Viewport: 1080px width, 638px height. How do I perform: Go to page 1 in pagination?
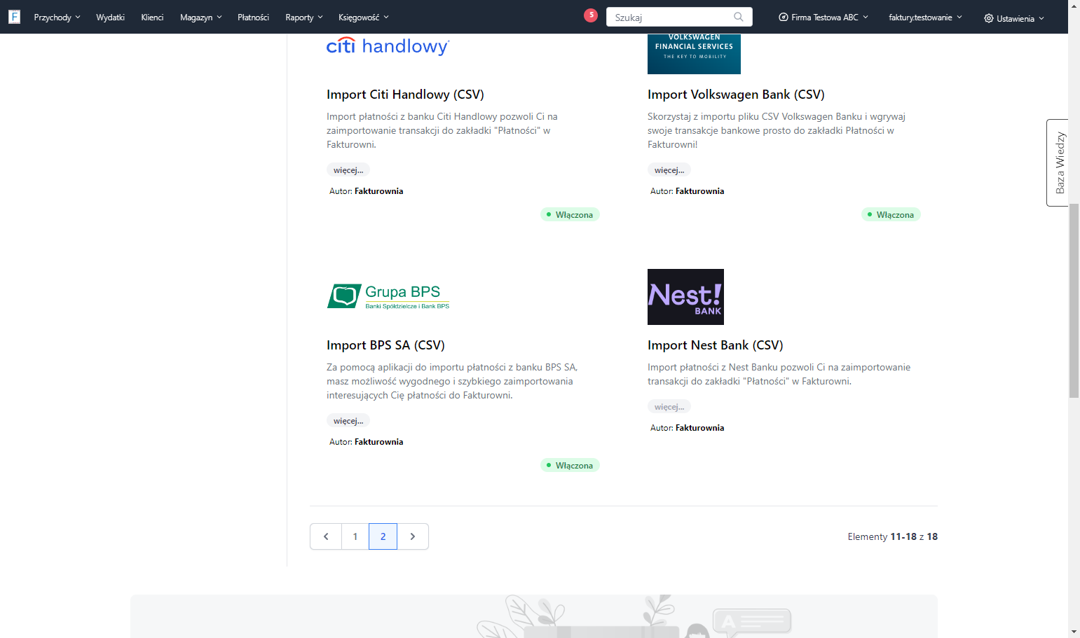click(355, 536)
